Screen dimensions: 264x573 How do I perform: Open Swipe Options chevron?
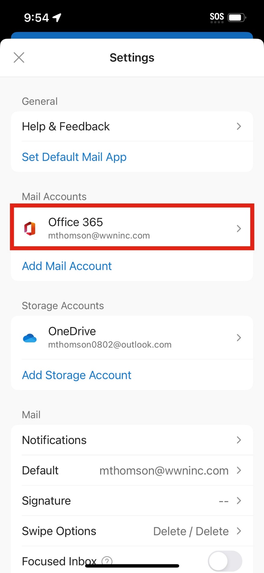(239, 531)
